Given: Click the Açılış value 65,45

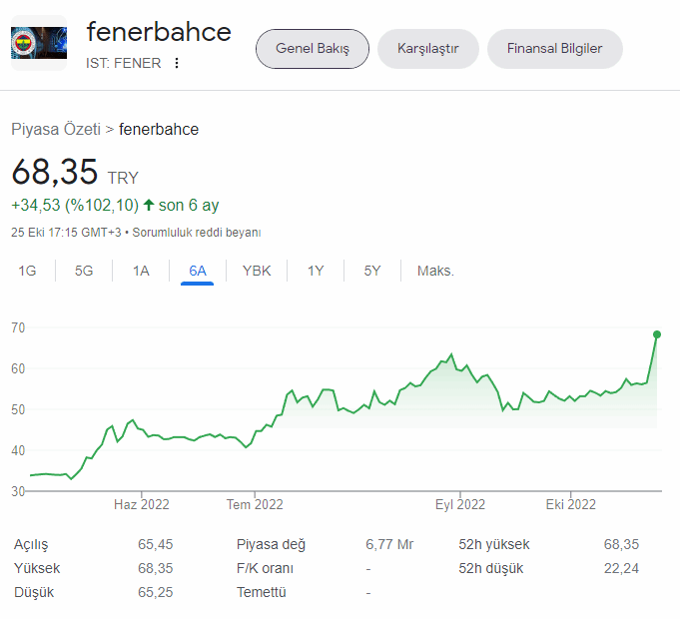Looking at the screenshot, I should 155,544.
